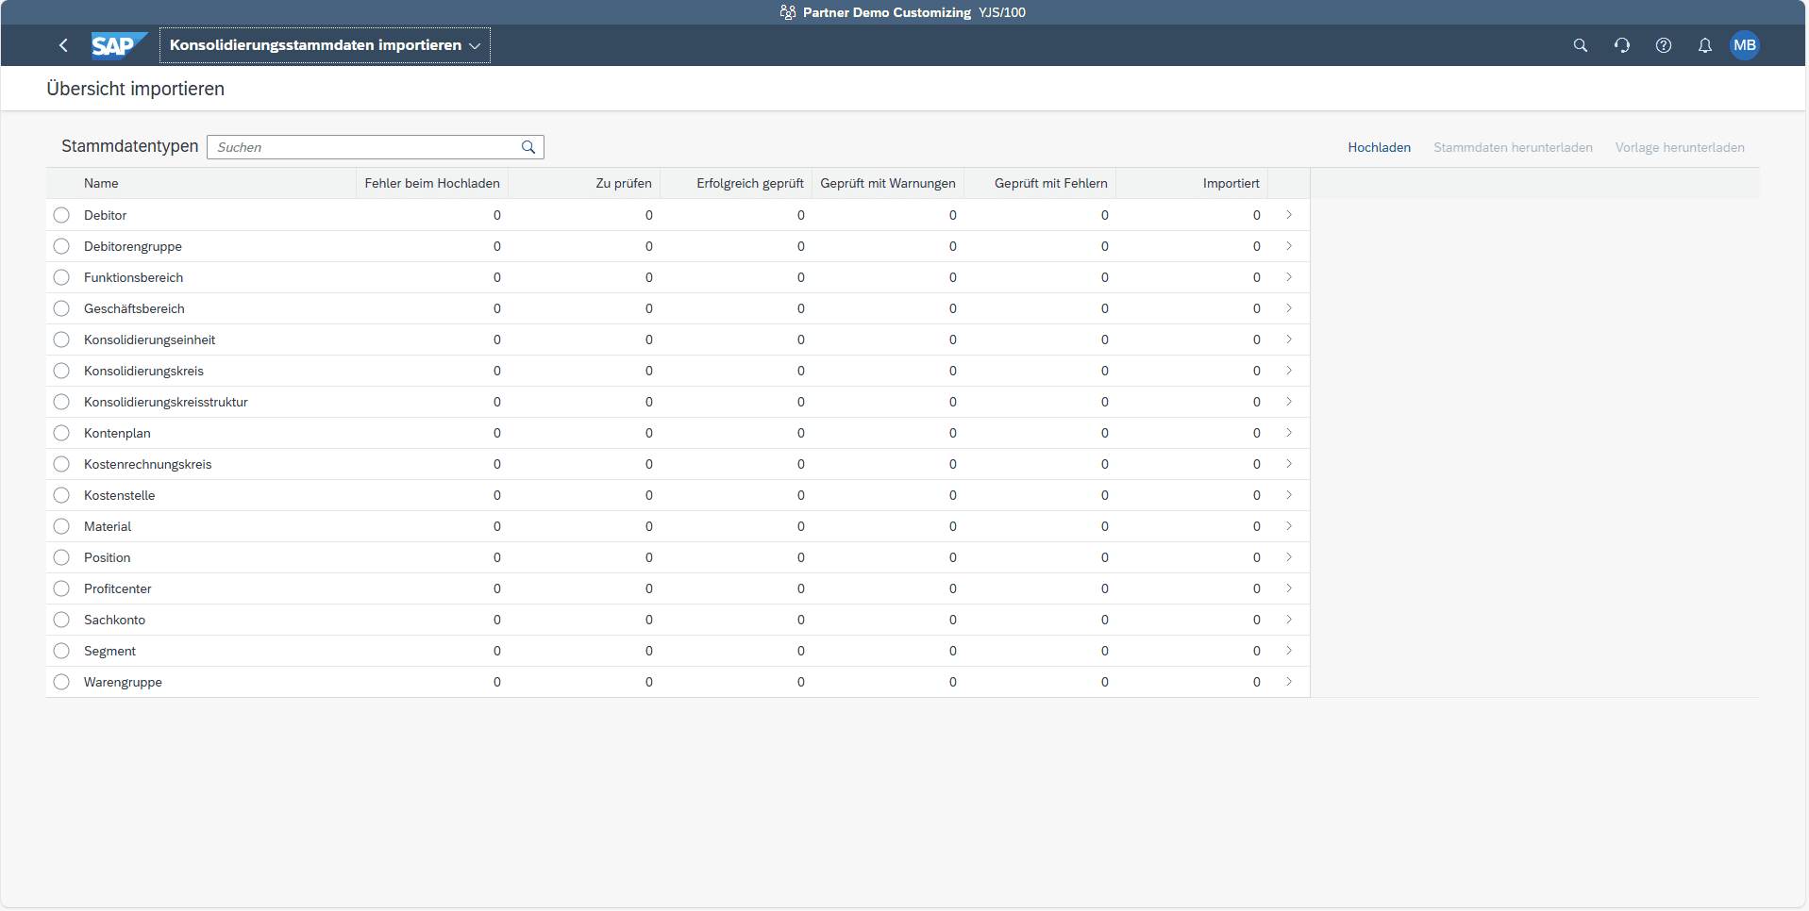
Task: Open the MB user profile avatar
Action: click(1744, 45)
